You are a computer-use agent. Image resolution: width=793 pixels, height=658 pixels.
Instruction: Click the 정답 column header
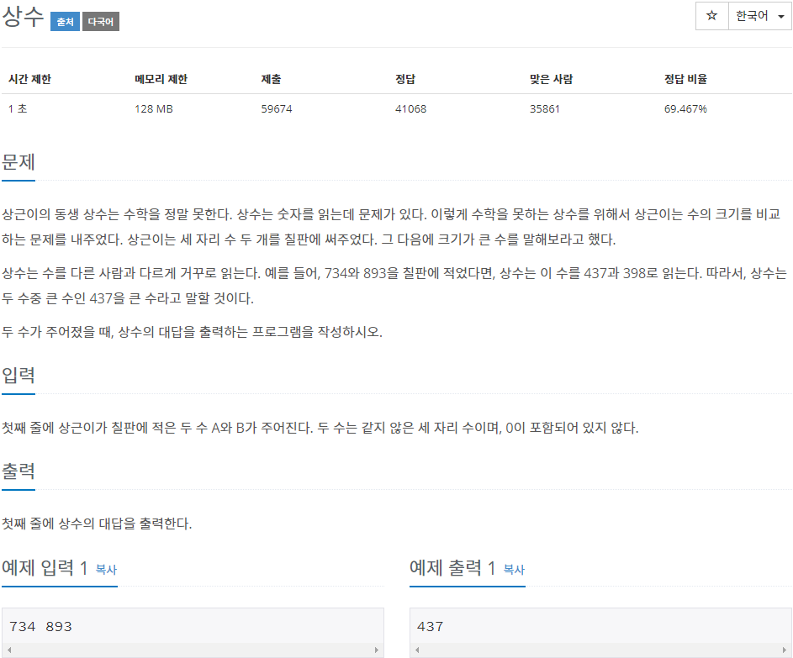[405, 79]
